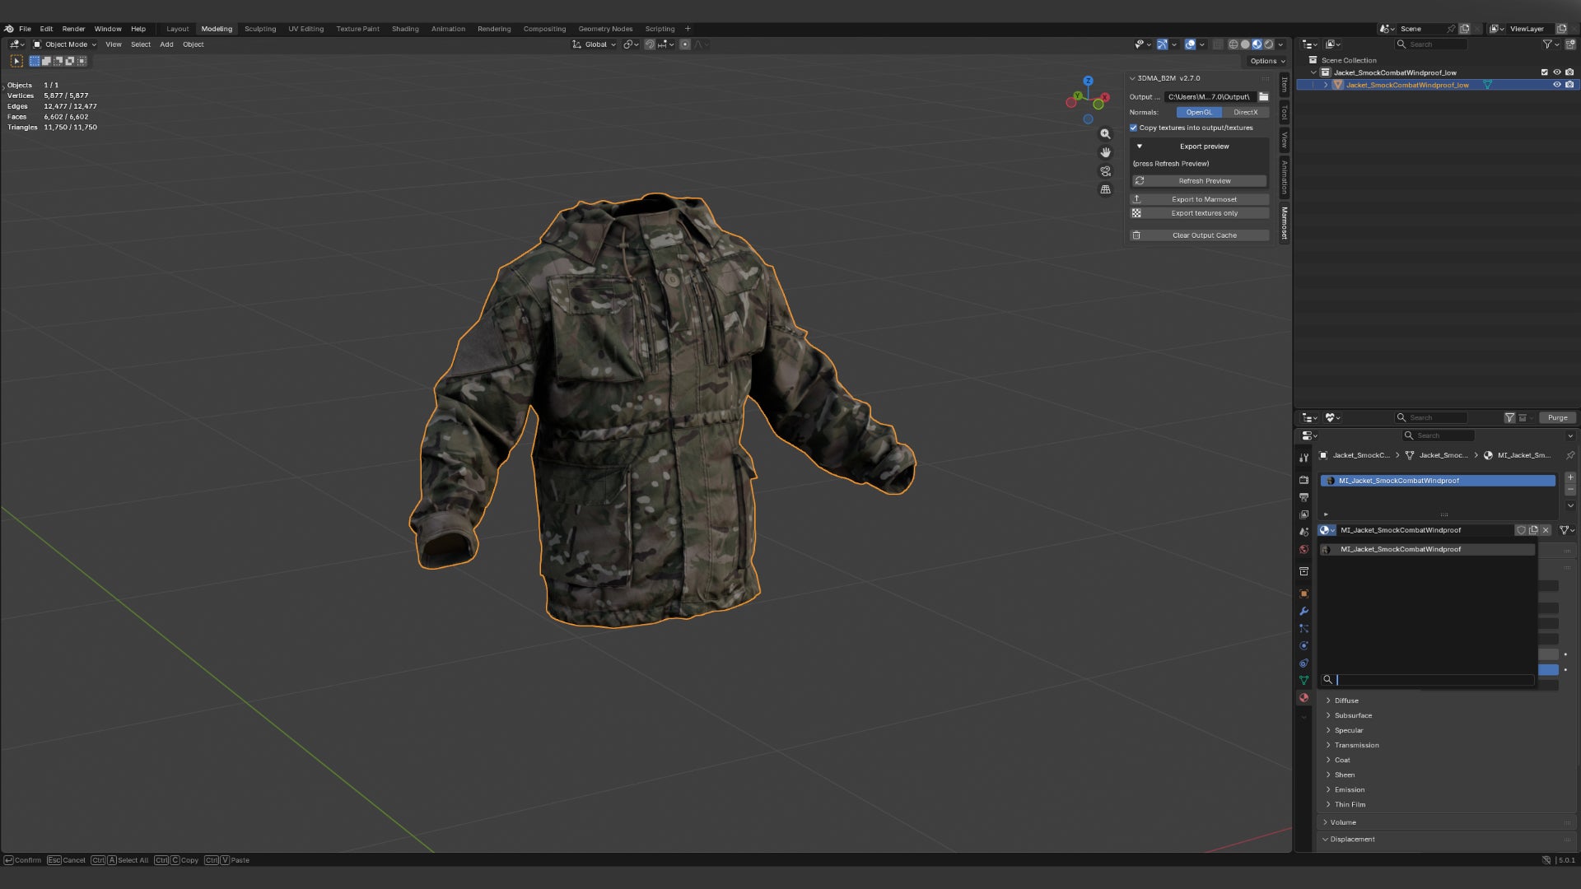Toggle render camera of Jacket_SmockCombatWindproof_low collection
This screenshot has height=889, width=1581.
click(x=1569, y=72)
